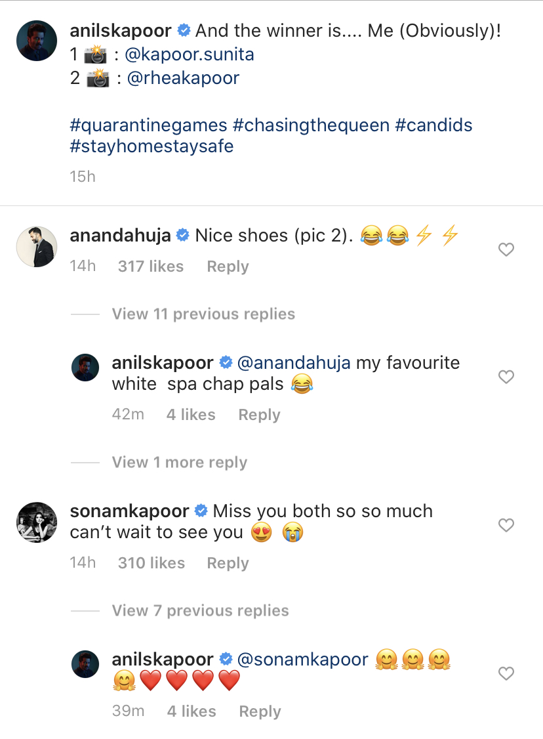The image size is (543, 739).
Task: Open the avatar on anilskapoor's reply to anandahuja
Action: [85, 367]
